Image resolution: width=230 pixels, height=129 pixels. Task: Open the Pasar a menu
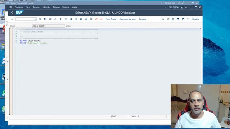pyautogui.click(x=36, y=7)
